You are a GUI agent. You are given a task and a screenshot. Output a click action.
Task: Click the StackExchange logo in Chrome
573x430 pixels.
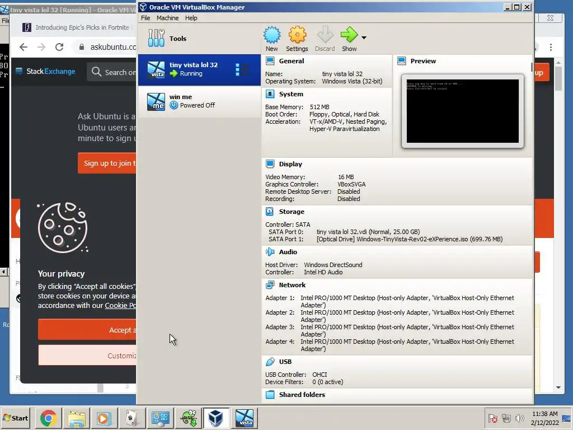[45, 71]
